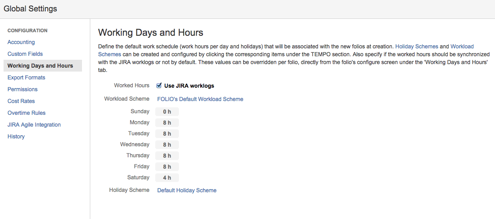Open Cost Rates configuration
Viewport: 495px width, 219px height.
click(x=21, y=101)
